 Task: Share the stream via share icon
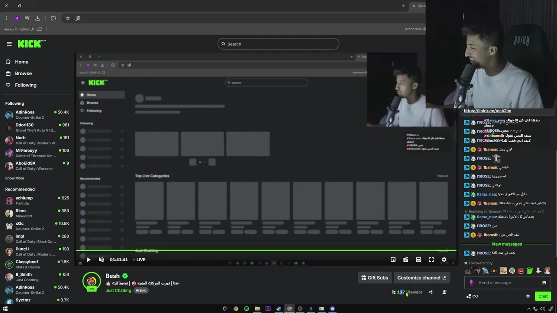point(430,292)
